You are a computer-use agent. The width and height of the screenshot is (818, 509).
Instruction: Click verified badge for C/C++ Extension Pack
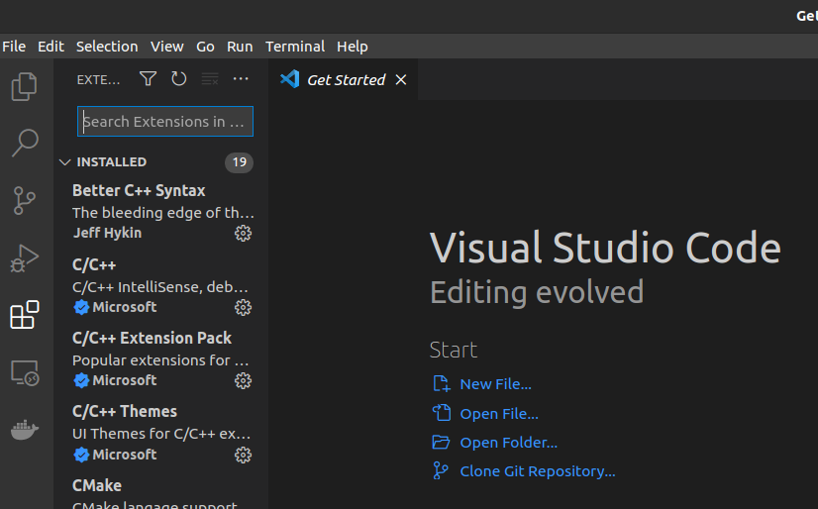(81, 380)
